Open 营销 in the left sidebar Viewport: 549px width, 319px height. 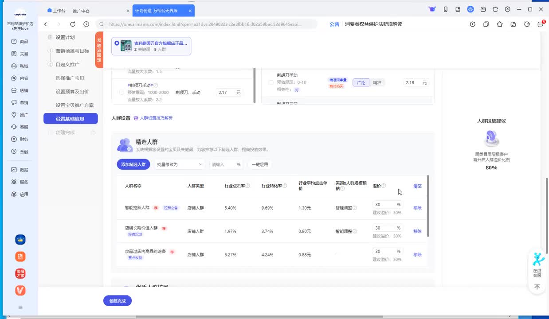click(20, 102)
